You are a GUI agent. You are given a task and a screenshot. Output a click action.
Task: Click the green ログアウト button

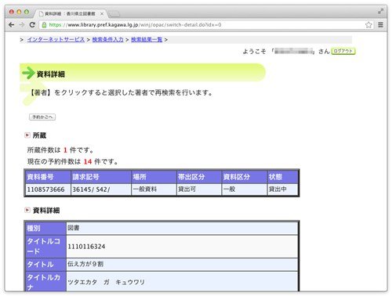(343, 51)
